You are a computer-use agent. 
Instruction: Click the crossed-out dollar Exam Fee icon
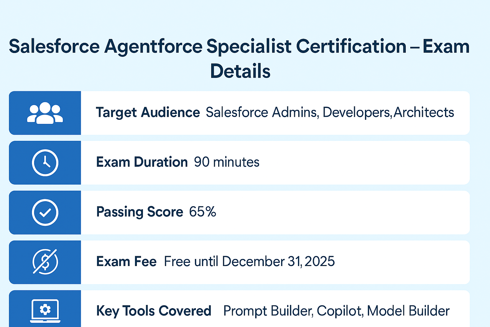45,262
